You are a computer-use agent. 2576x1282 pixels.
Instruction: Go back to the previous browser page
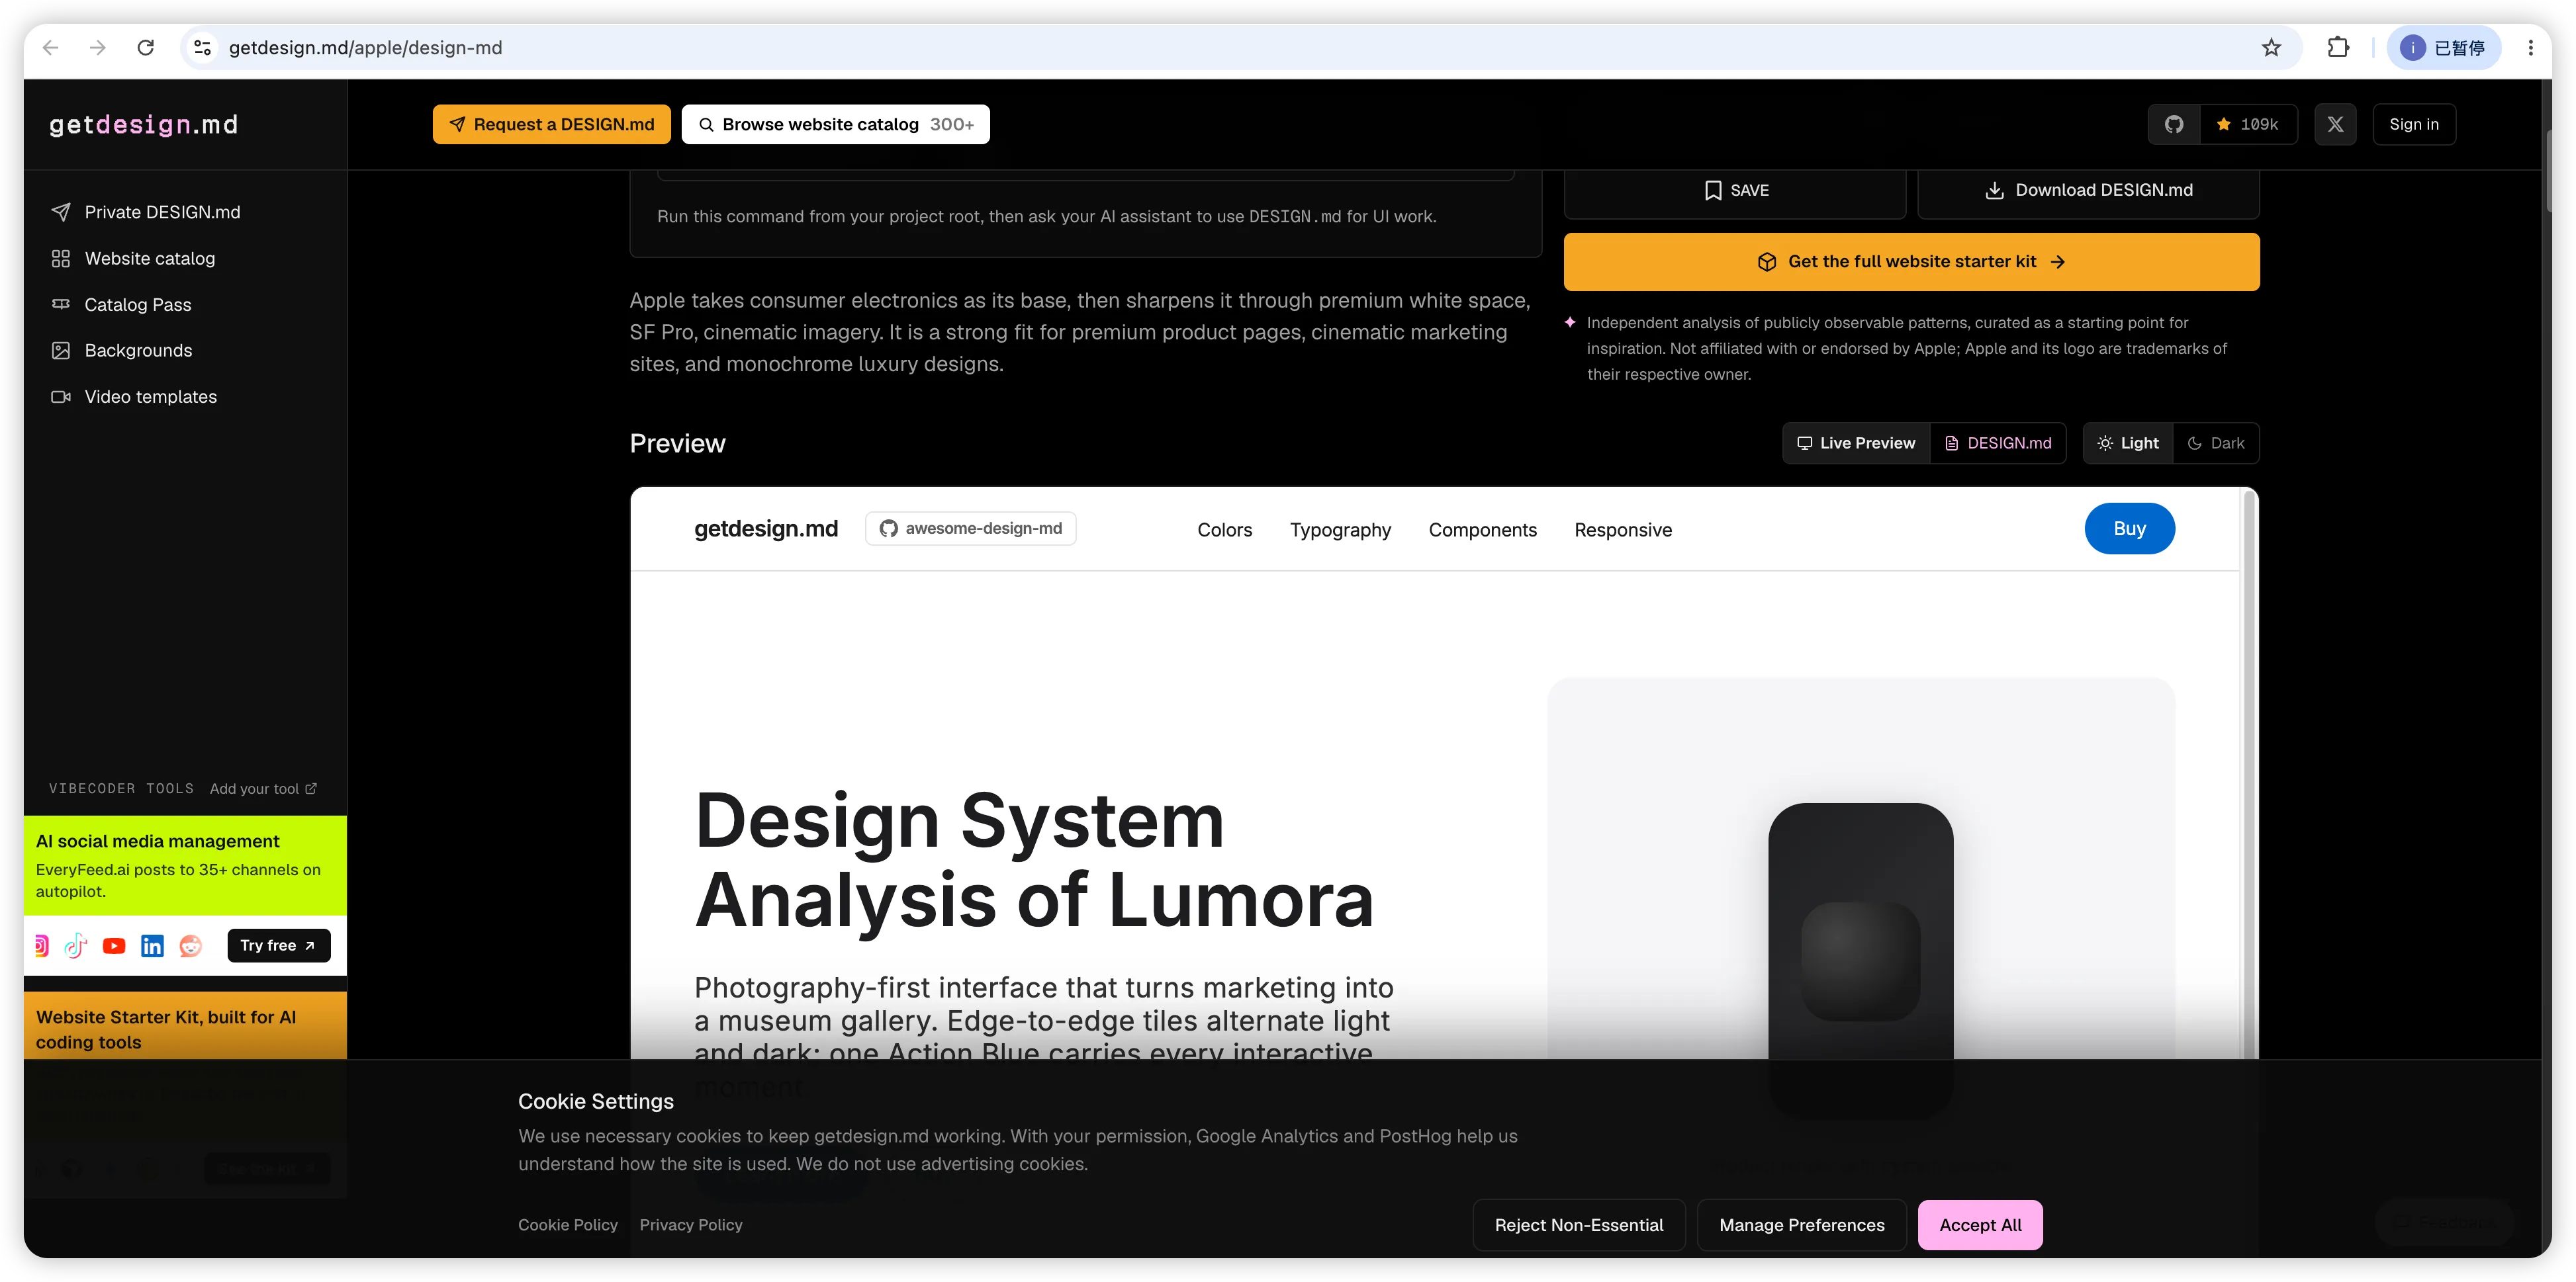[51, 48]
